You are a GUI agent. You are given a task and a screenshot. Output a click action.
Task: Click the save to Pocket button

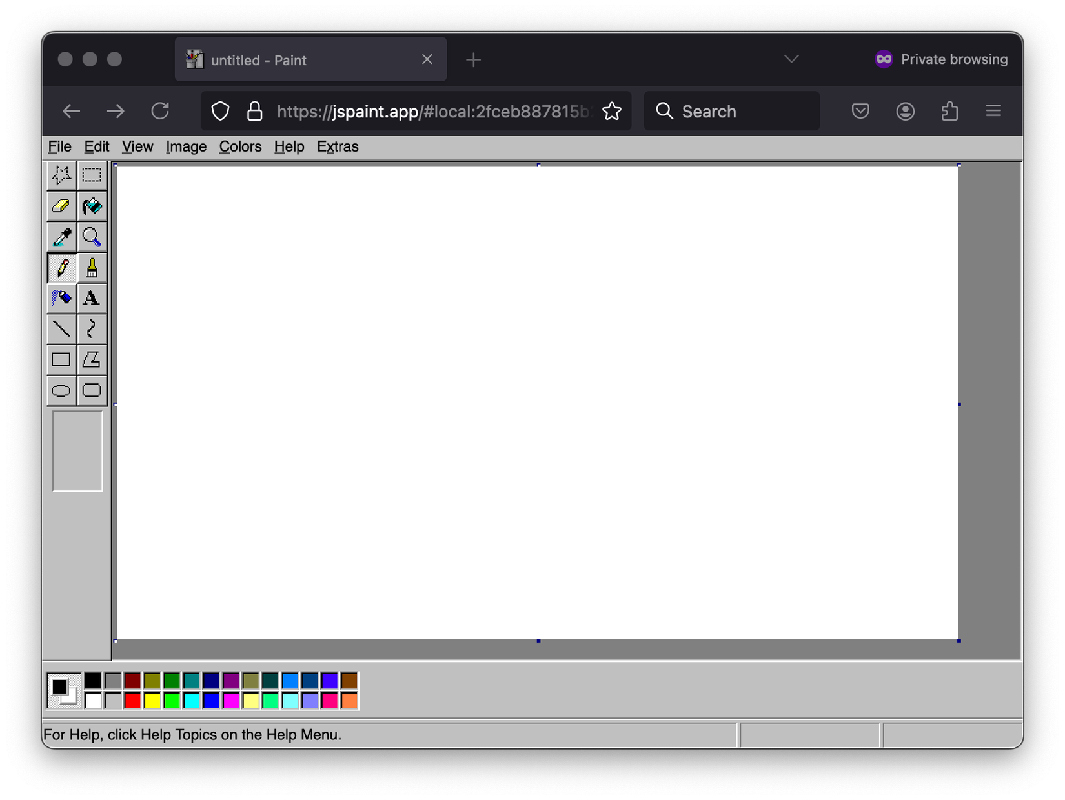(860, 111)
